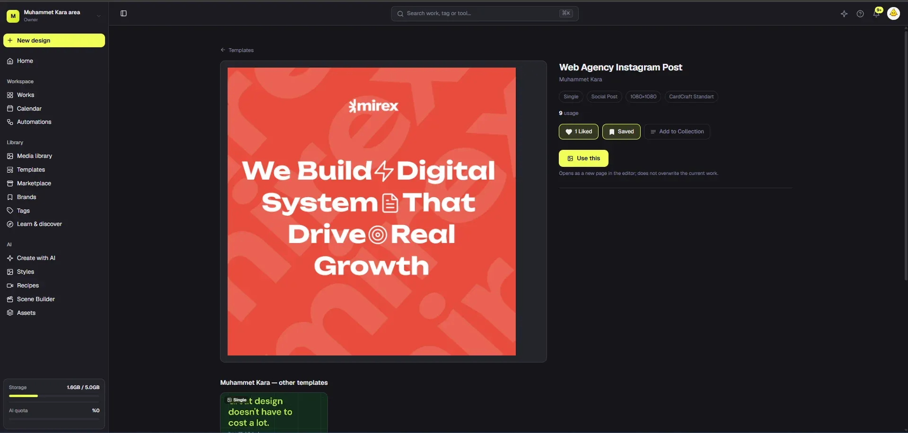Click the Social Post tag chip
The image size is (908, 433).
[604, 96]
